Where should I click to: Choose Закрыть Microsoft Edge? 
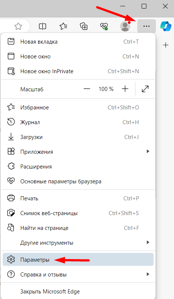[x=78, y=291]
